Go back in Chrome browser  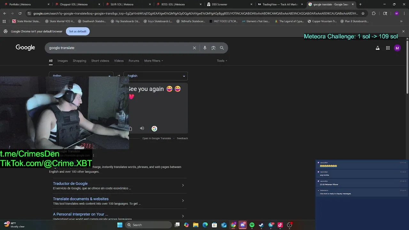tap(4, 13)
